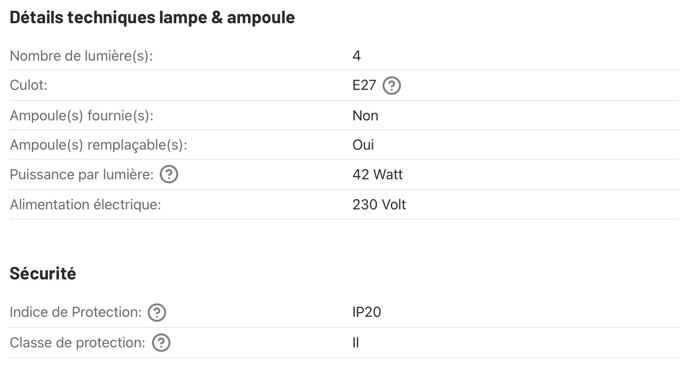The height and width of the screenshot is (368, 688).
Task: Click the 42 Watt value
Action: pos(378,175)
